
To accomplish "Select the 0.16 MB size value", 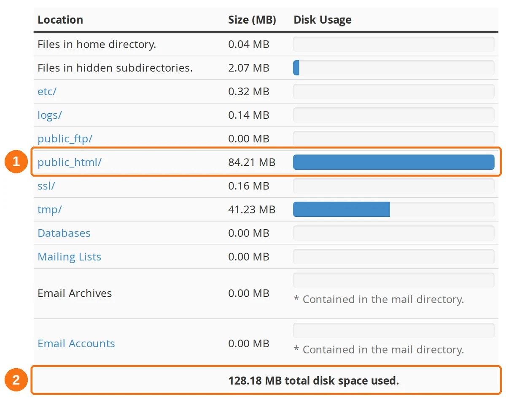I will 249,186.
